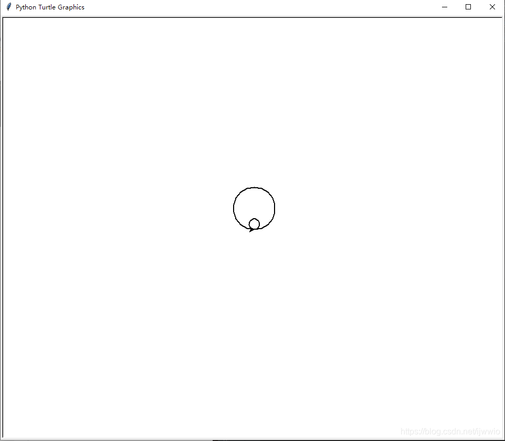Viewport: 505px width, 441px height.
Task: Click the turtle arrow cursor on canvas
Action: (x=252, y=229)
